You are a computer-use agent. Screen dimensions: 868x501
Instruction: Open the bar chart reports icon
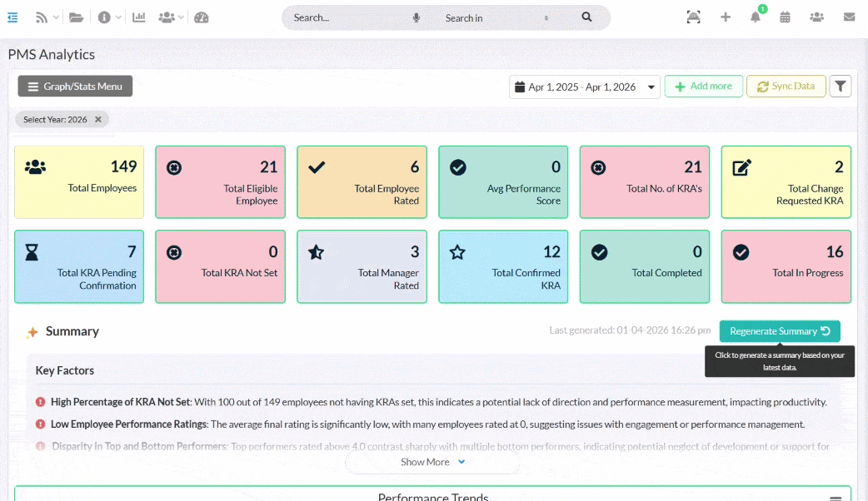139,17
